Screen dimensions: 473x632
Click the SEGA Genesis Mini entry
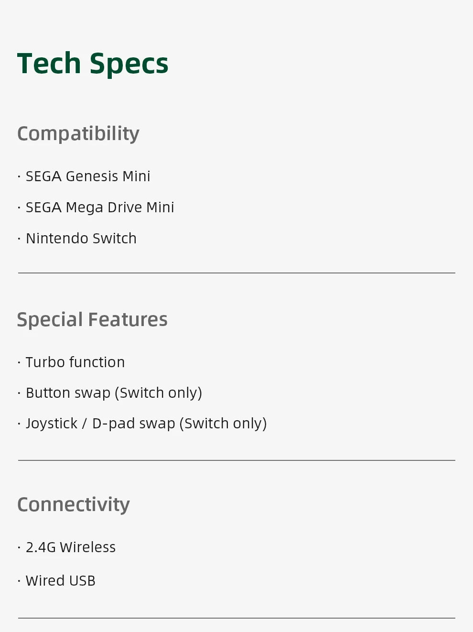88,176
